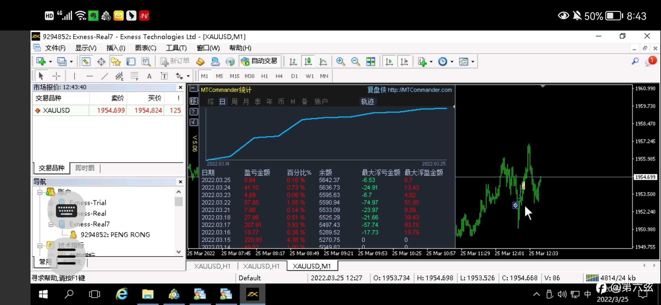Viewport: 661px width, 305px height.
Task: Select the H1 timeframe button
Action: click(264, 76)
